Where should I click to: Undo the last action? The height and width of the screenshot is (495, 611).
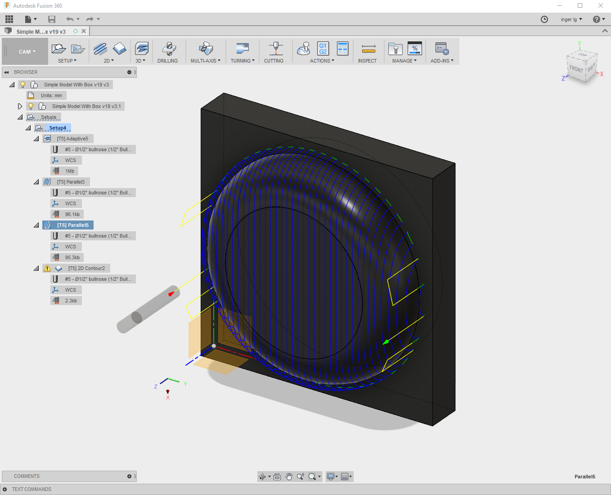pos(70,19)
